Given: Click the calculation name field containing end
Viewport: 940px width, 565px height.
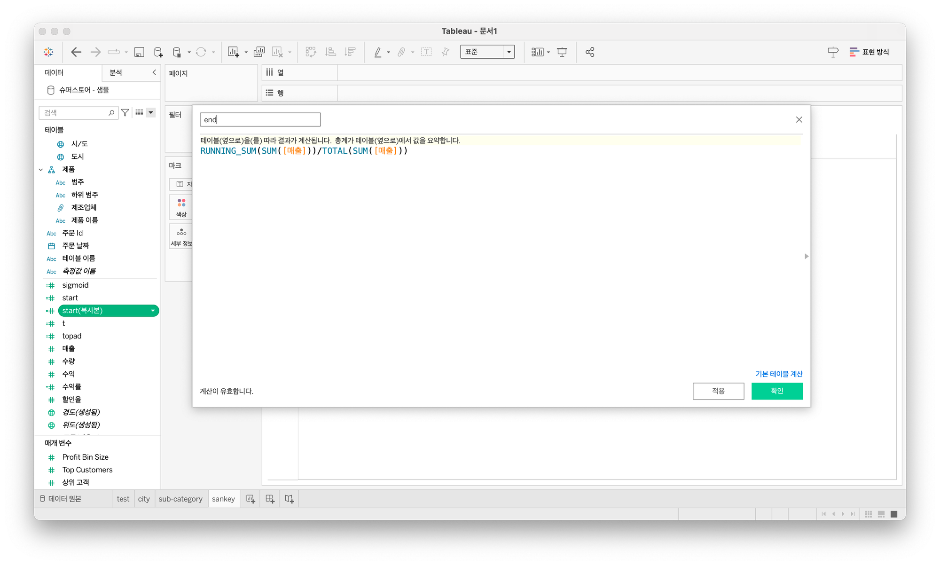Looking at the screenshot, I should pos(260,120).
